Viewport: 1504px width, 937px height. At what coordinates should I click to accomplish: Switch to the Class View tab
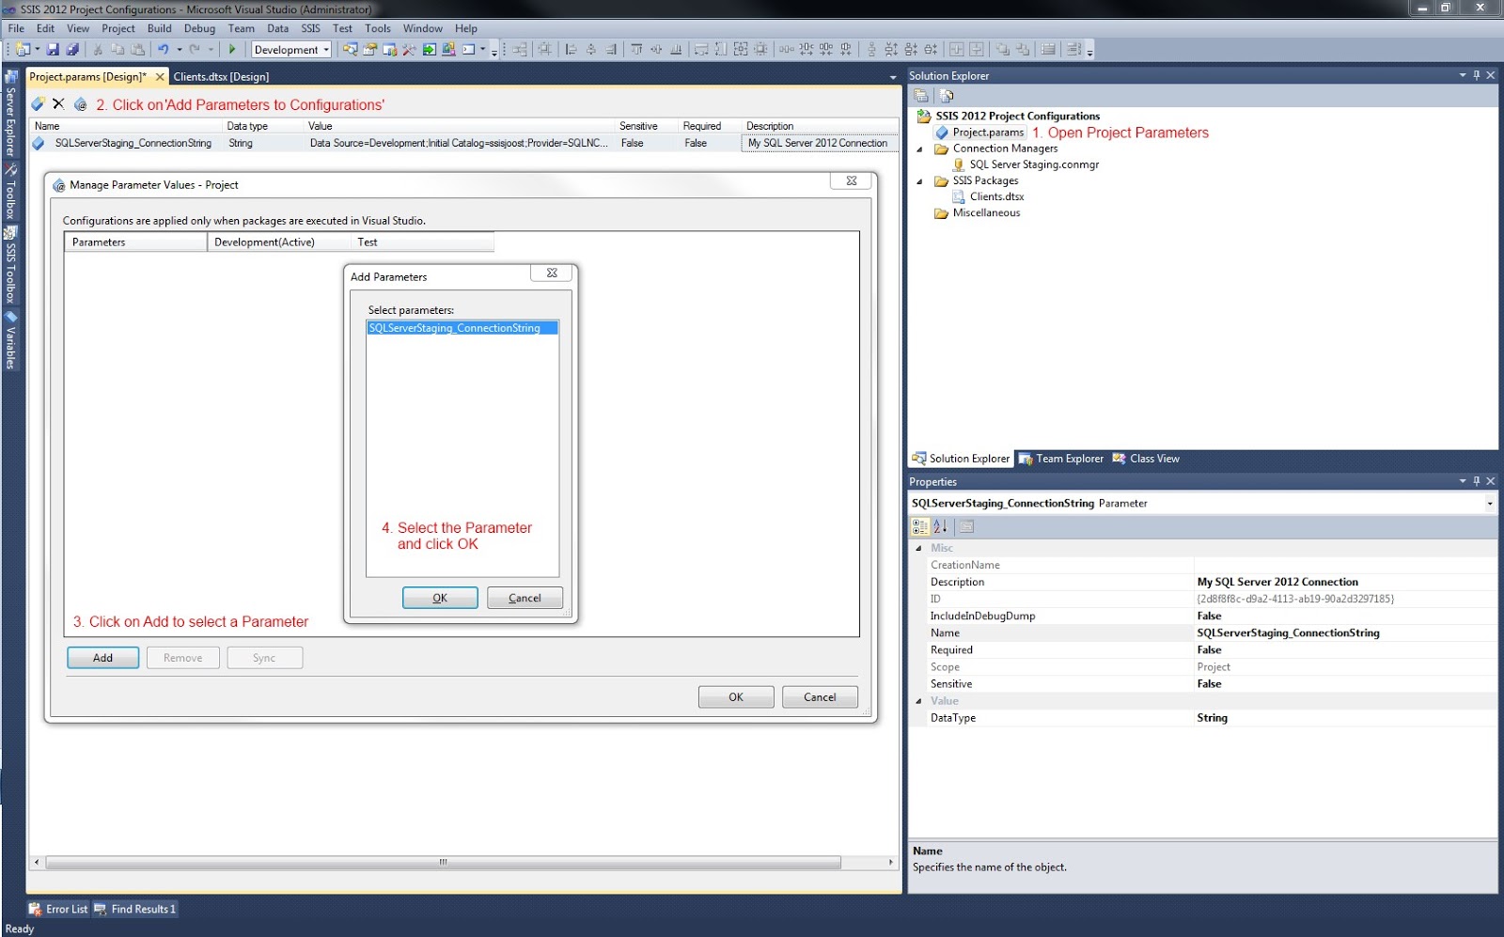[1146, 459]
